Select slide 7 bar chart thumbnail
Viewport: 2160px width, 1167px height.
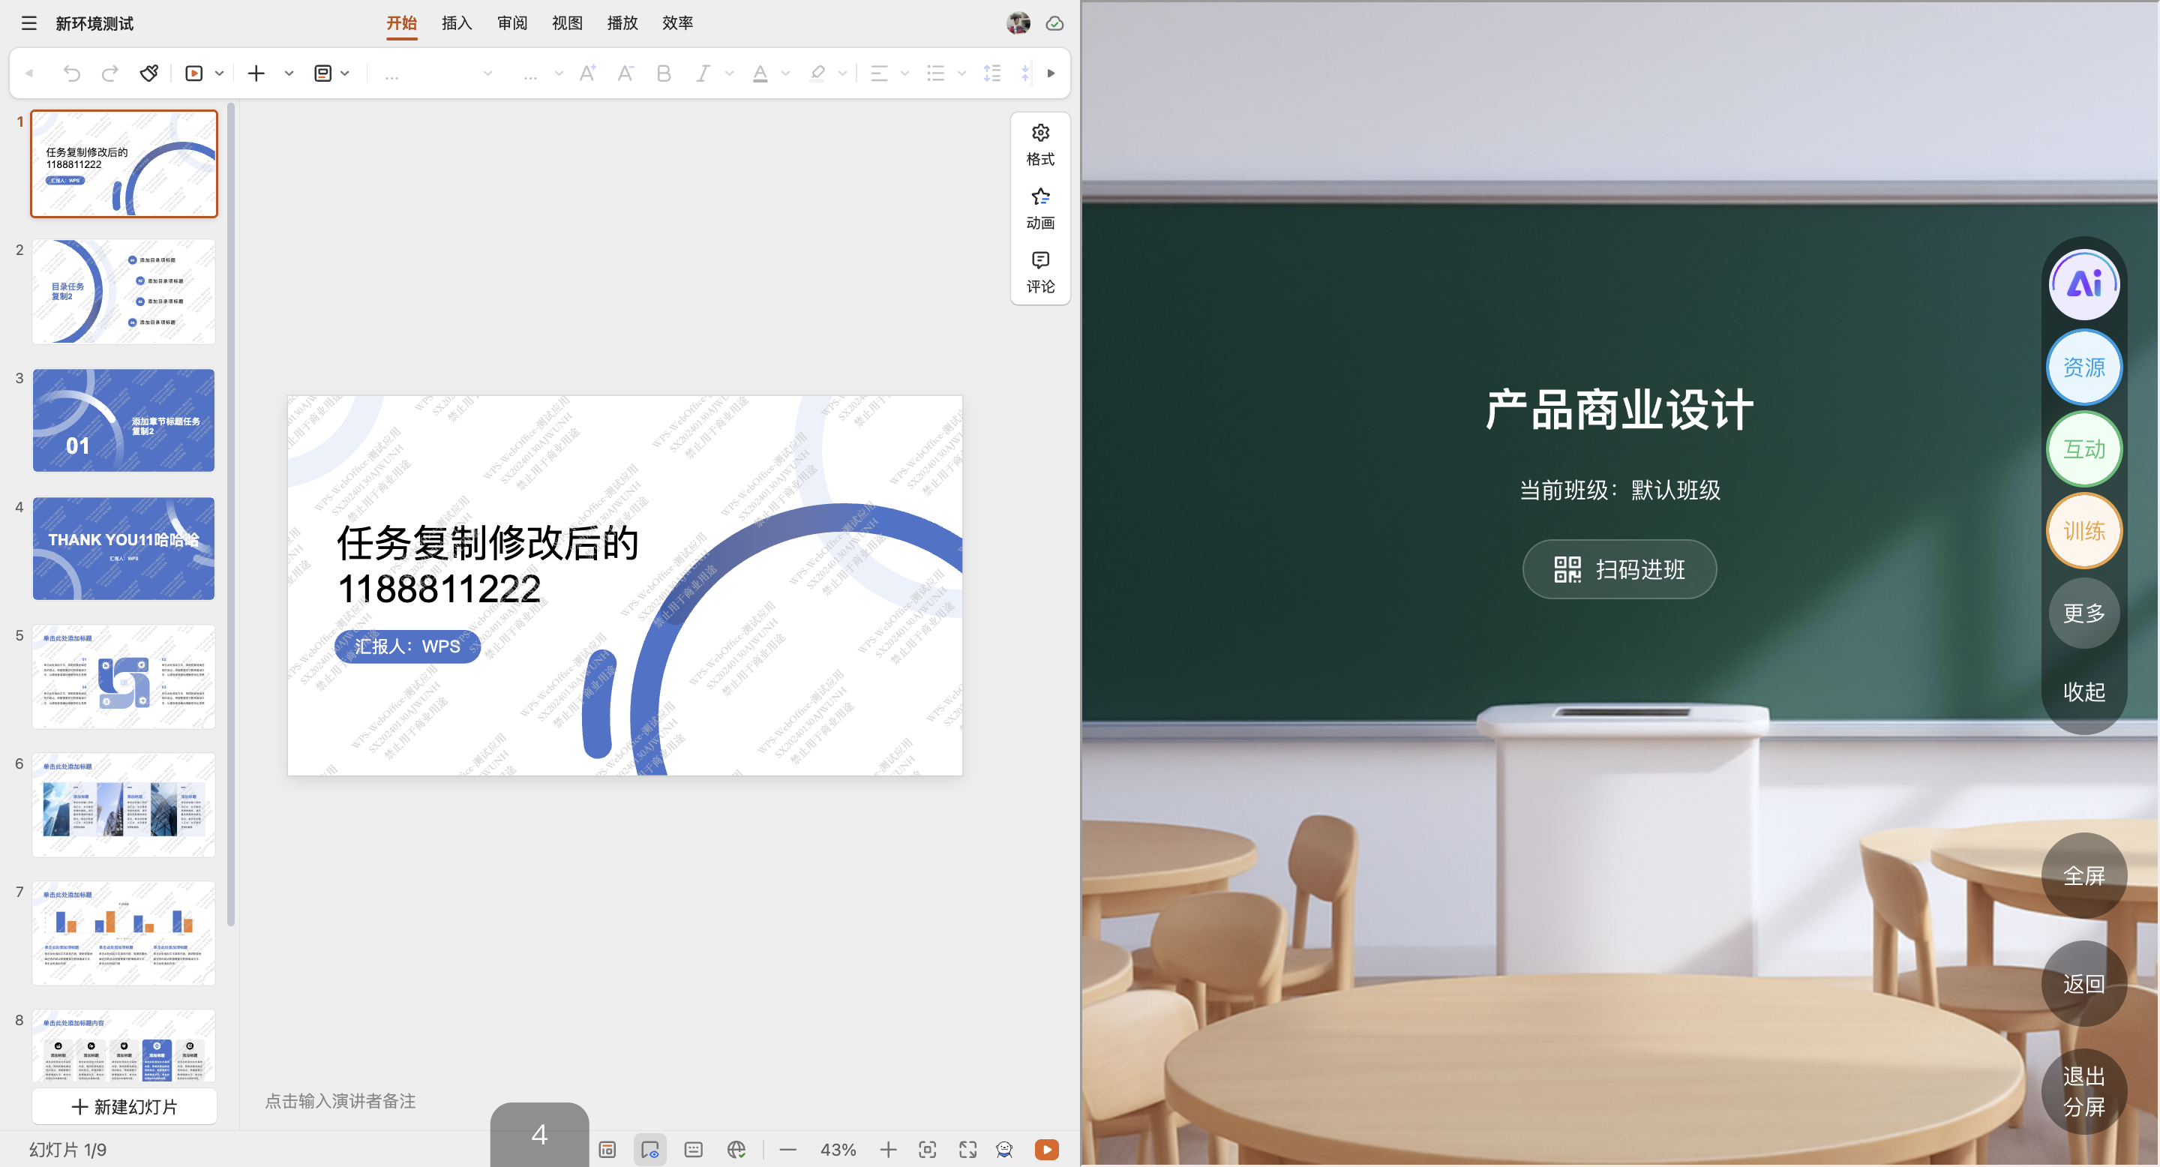[x=124, y=933]
